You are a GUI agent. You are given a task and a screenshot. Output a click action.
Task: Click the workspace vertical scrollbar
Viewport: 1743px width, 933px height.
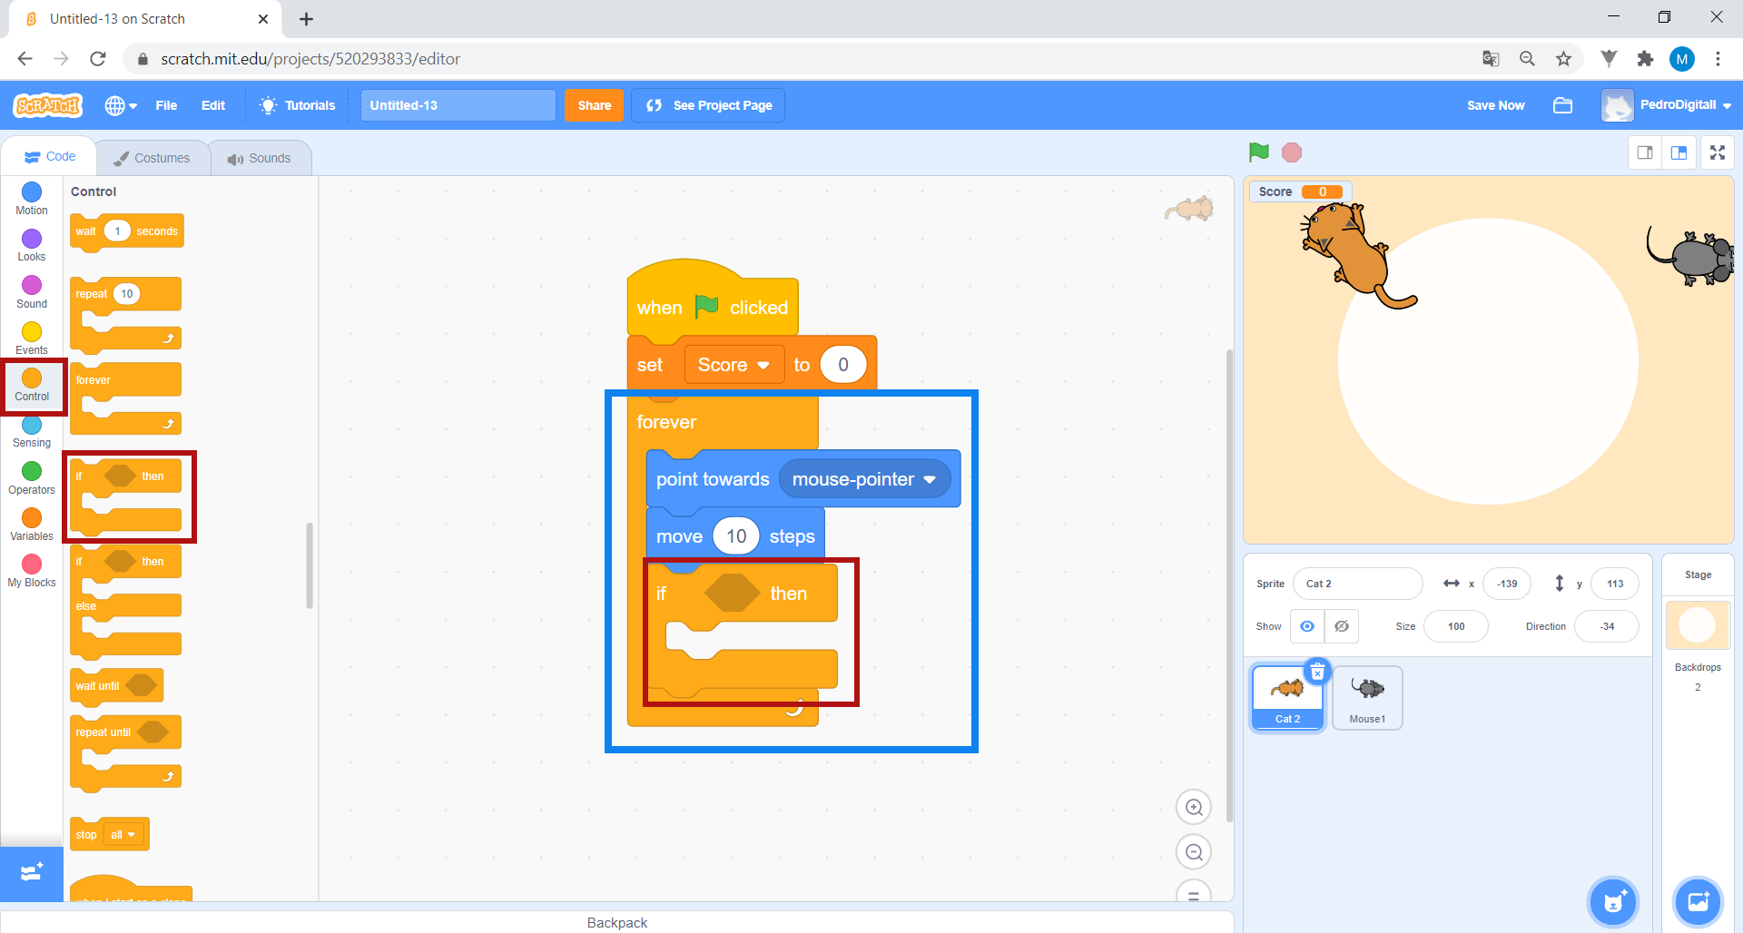[x=1230, y=585]
